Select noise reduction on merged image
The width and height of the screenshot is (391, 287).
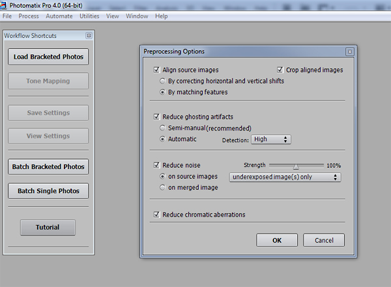[162, 187]
